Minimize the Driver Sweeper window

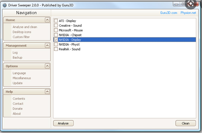tap(177, 4)
